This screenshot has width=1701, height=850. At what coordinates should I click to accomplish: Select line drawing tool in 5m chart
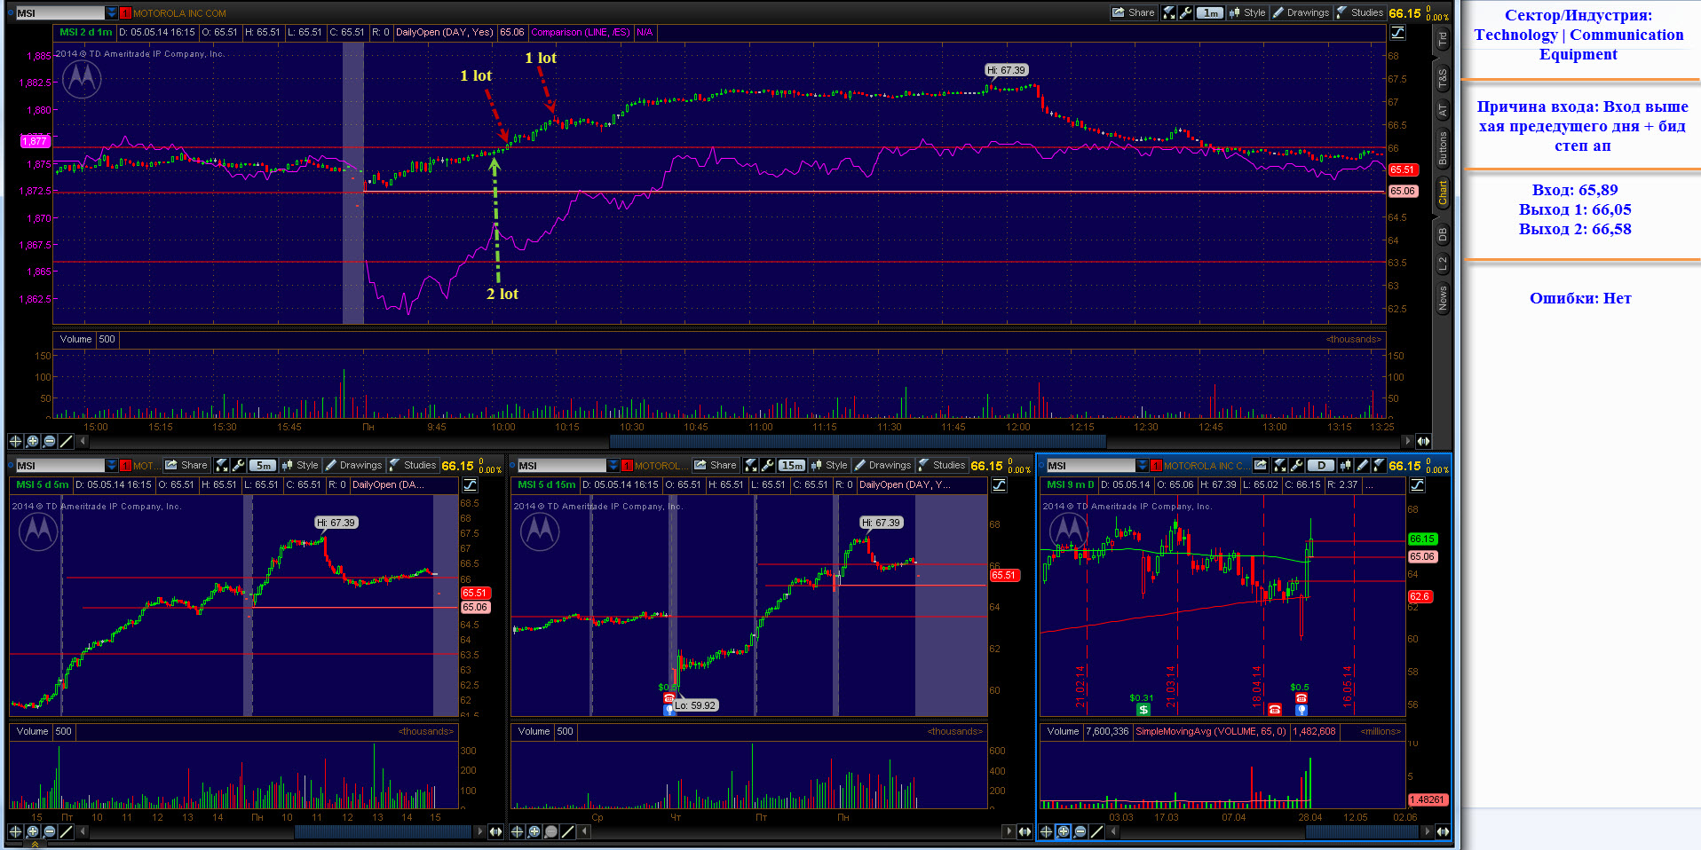pyautogui.click(x=66, y=831)
